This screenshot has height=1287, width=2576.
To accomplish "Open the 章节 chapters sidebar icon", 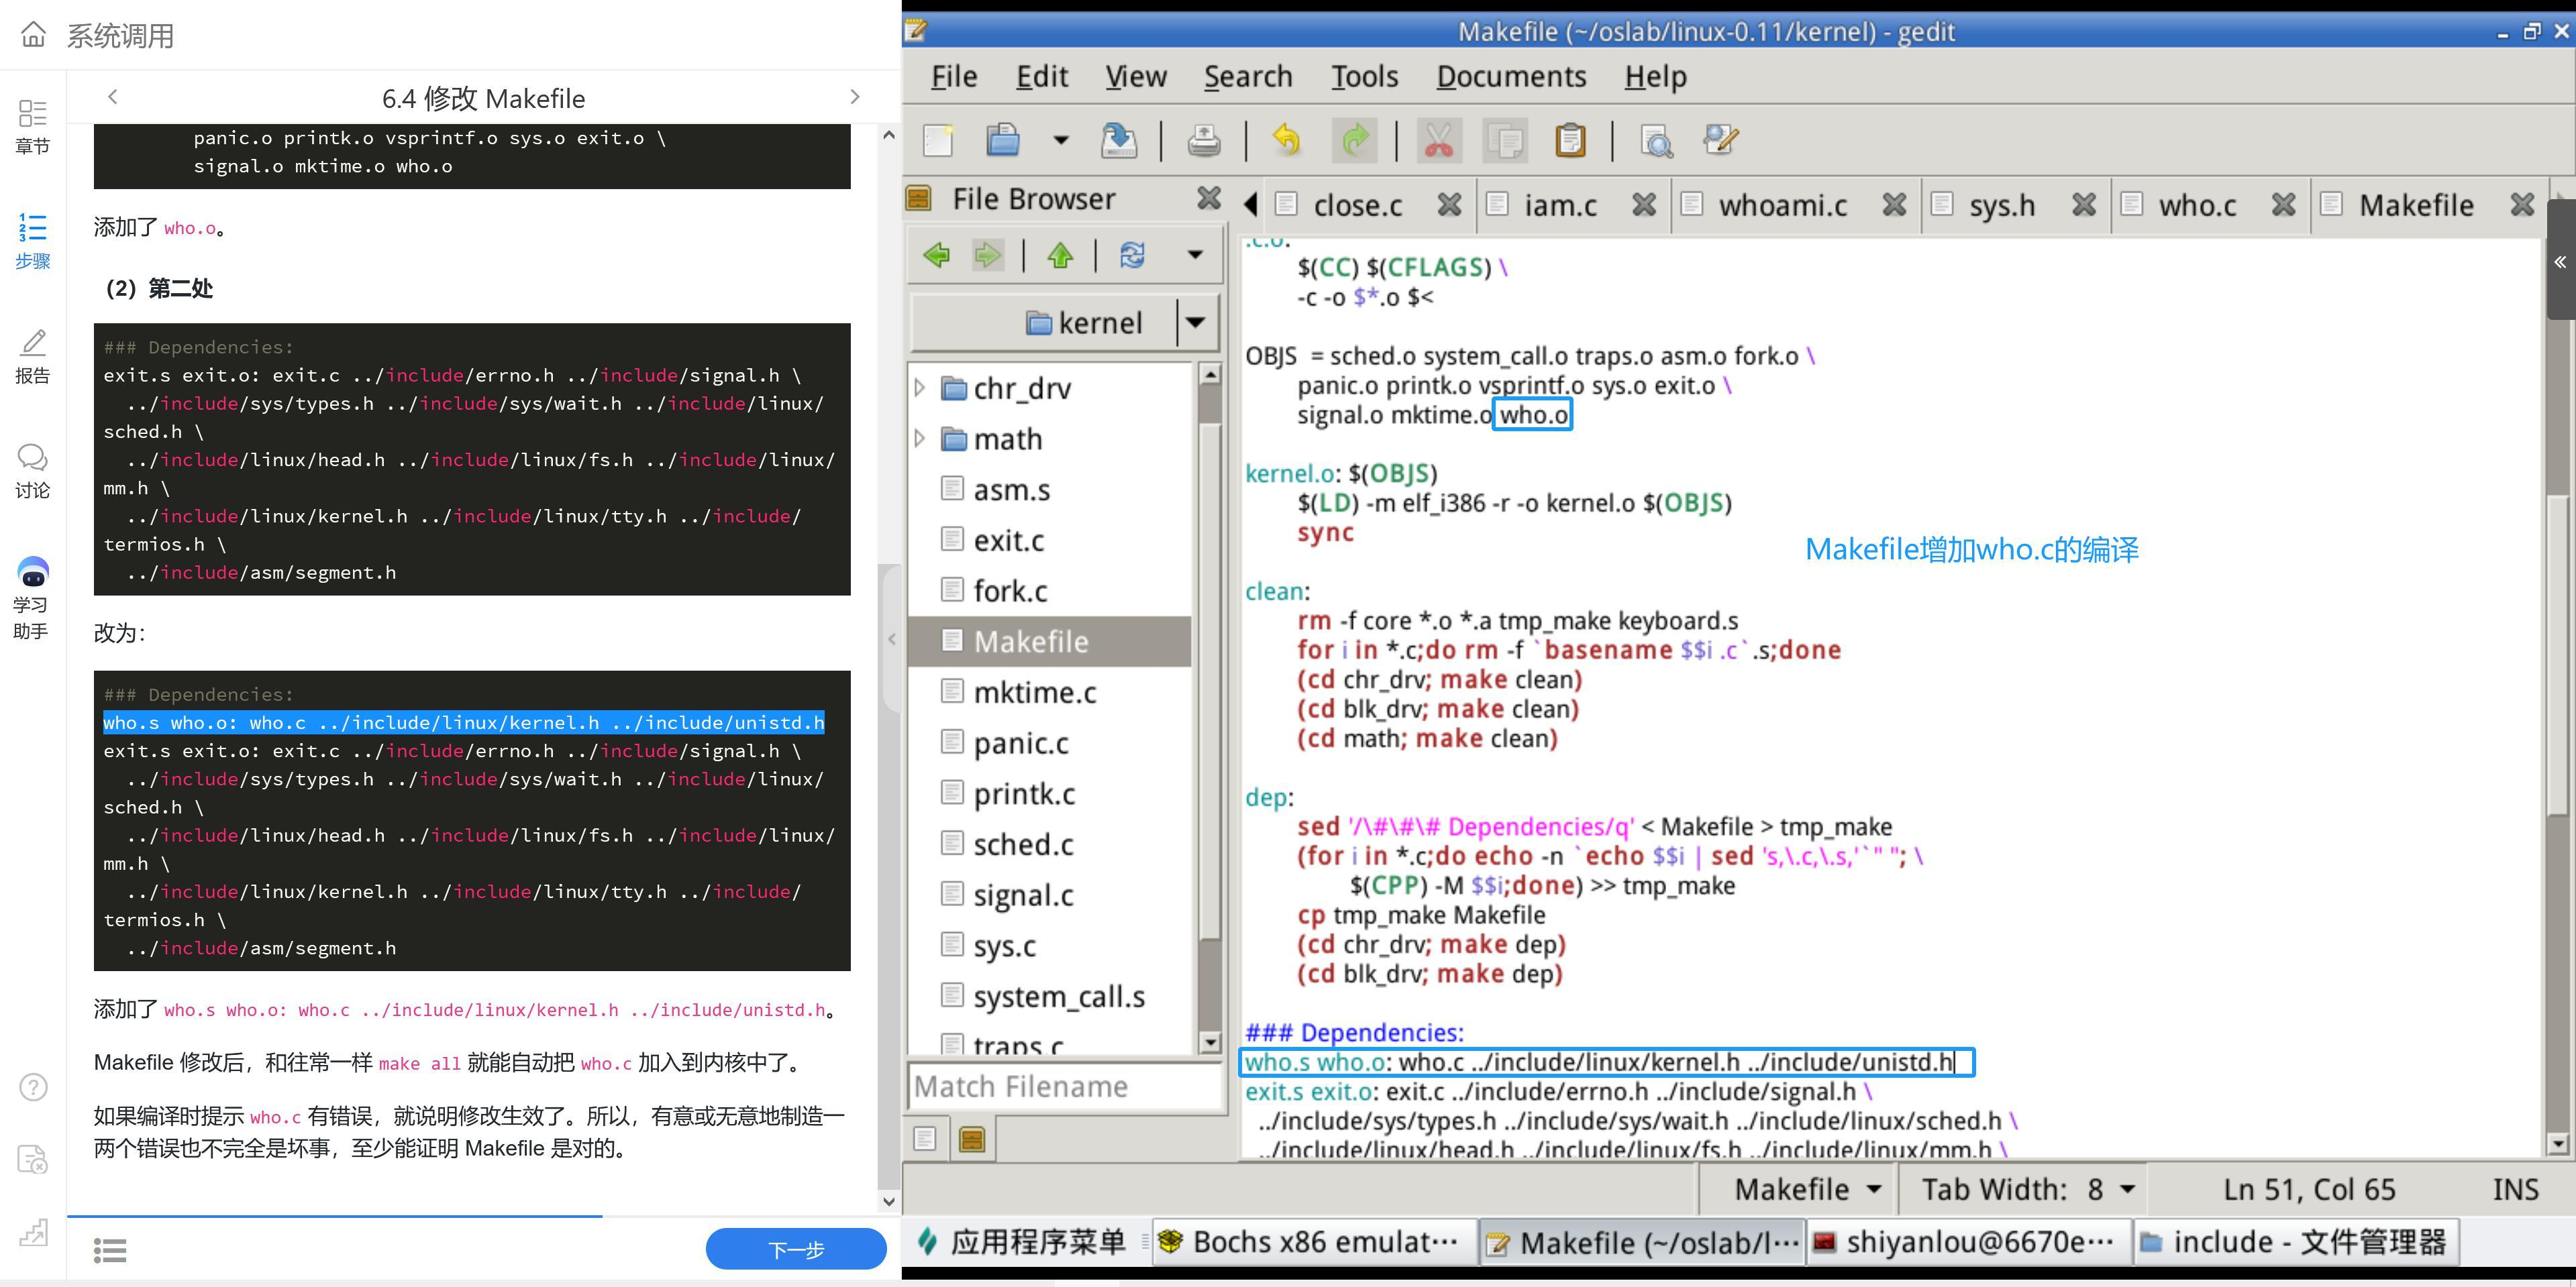I will (32, 126).
